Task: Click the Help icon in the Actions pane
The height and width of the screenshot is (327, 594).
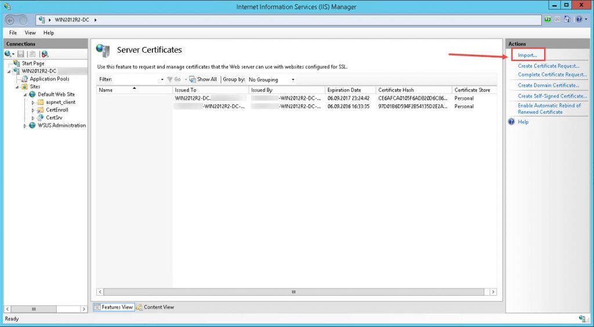Action: coord(512,122)
